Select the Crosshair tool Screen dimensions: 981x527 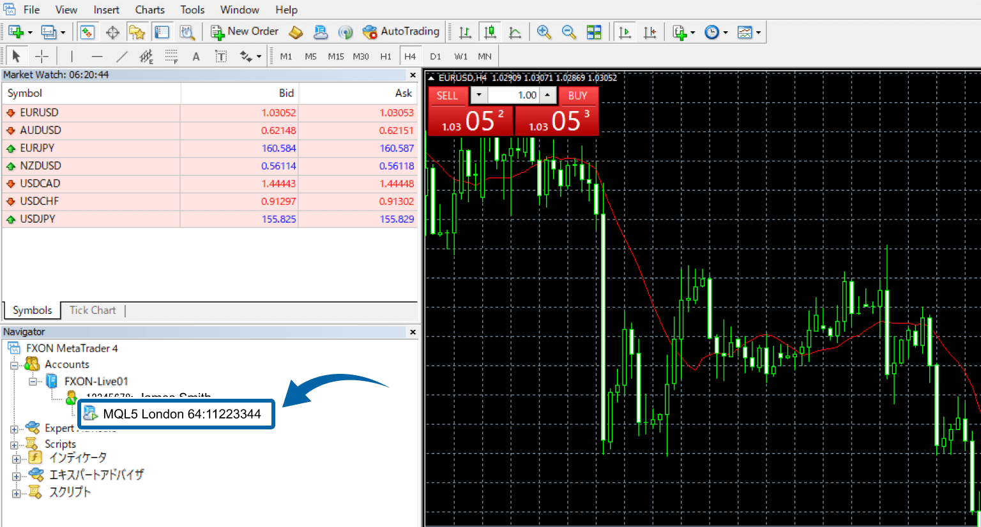42,56
